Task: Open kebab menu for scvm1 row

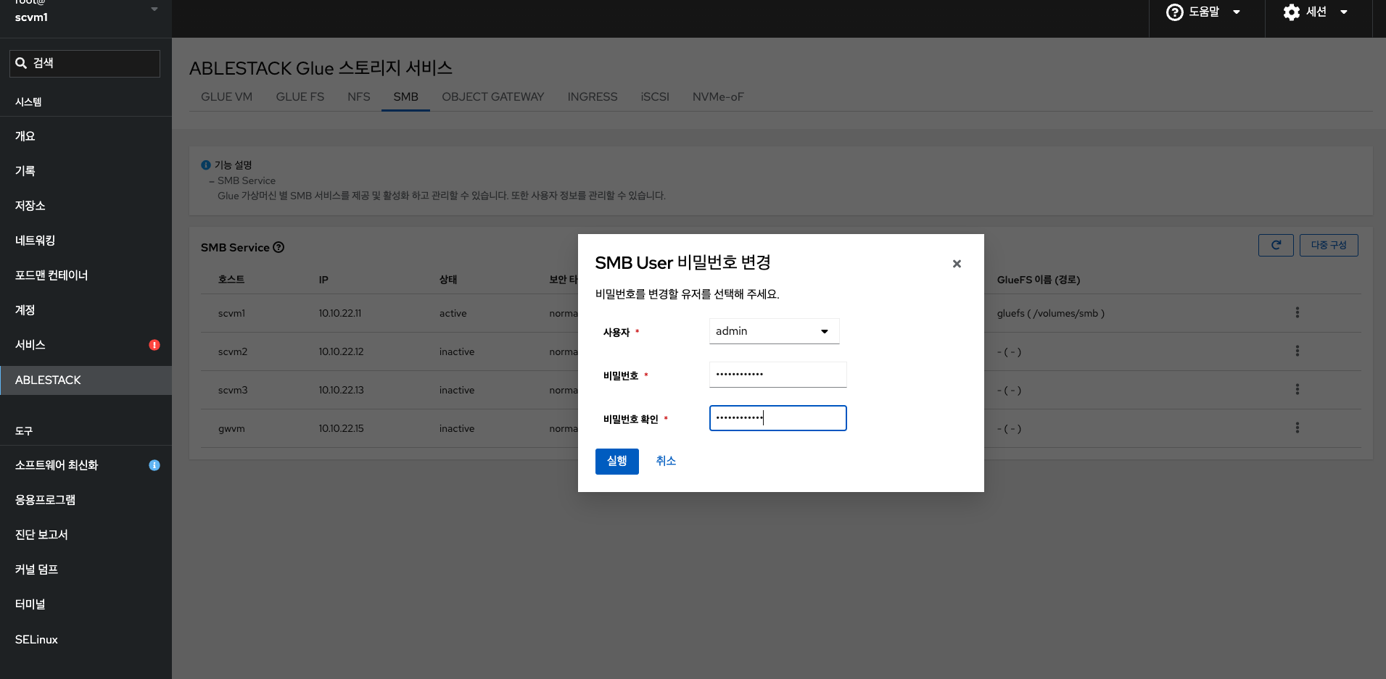Action: click(x=1297, y=313)
